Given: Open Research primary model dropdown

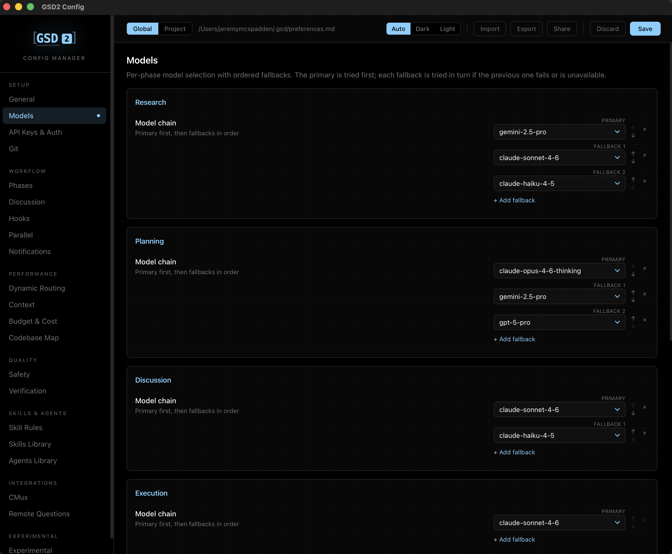Looking at the screenshot, I should 559,132.
